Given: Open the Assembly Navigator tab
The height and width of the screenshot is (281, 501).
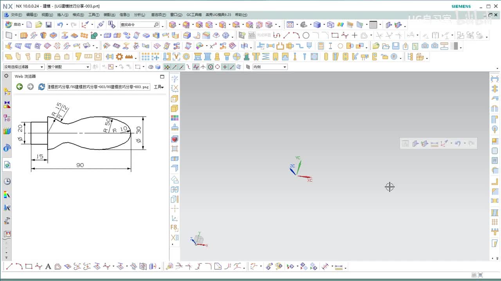Looking at the screenshot, I should click(x=7, y=92).
